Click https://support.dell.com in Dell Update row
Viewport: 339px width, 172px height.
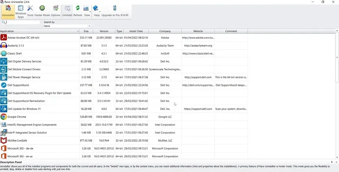tap(198, 109)
